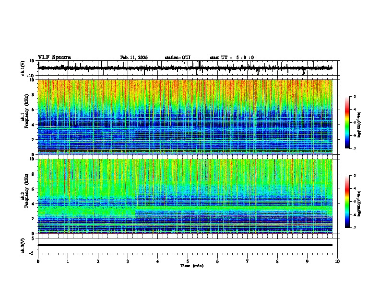Click the "2" kHz tick on ch.2 spectrogram
This screenshot has width=380, height=293.
point(33,219)
